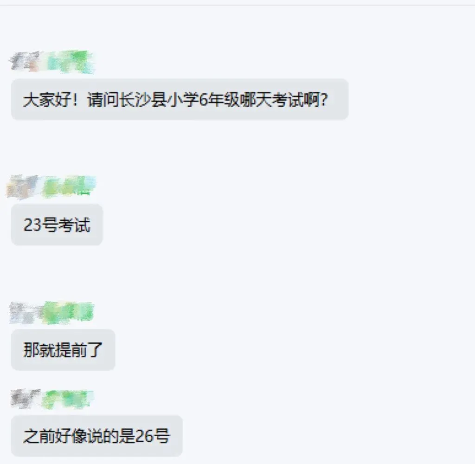Click '哪天' in the first message
The image size is (475, 464).
click(255, 99)
